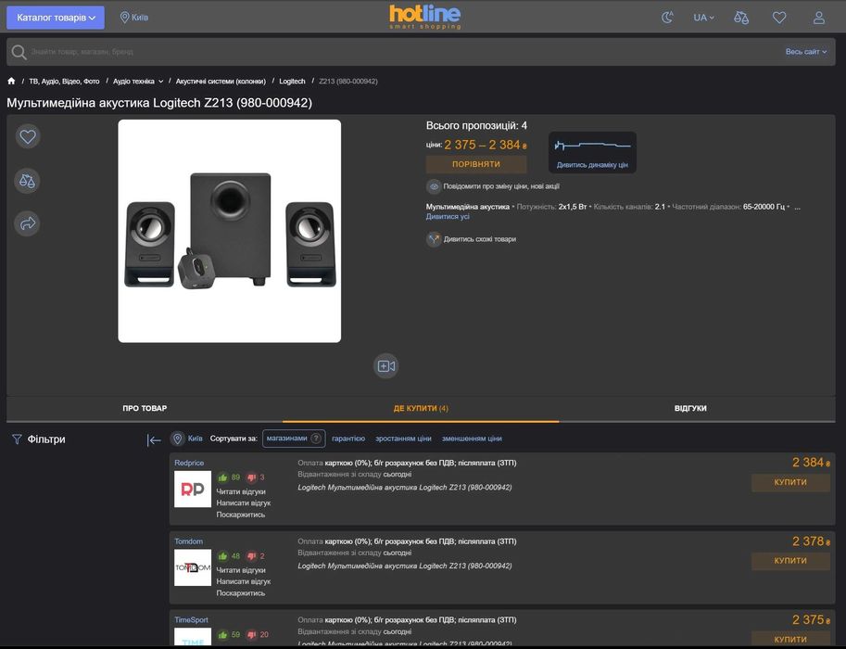Collapse the filters panel arrow icon

tap(154, 440)
